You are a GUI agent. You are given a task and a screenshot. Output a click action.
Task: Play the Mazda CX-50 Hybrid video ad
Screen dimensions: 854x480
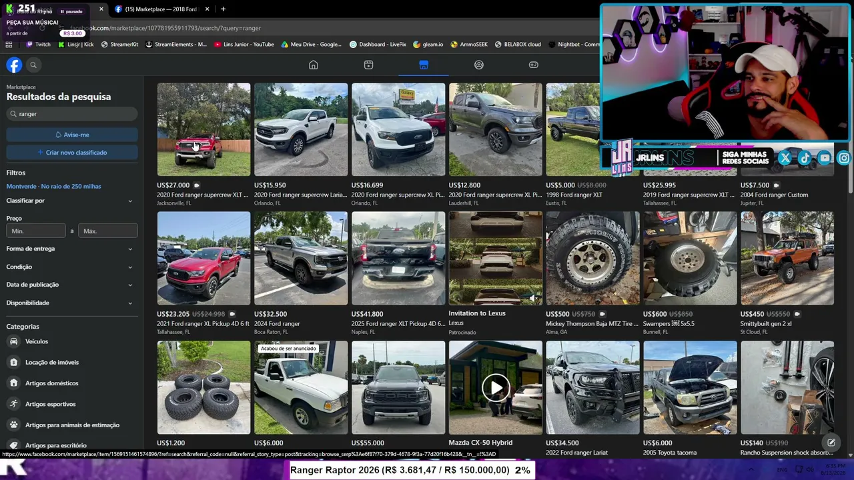point(495,387)
